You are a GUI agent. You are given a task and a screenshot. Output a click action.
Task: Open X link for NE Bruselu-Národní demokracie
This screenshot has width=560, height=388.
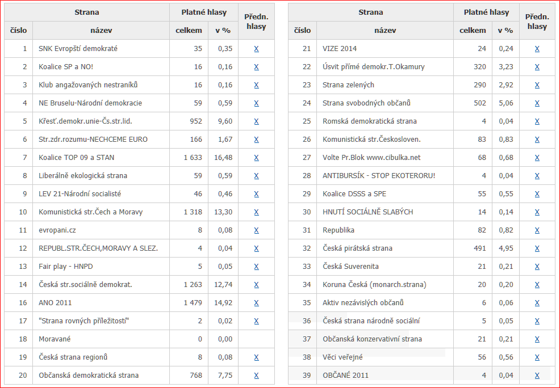click(256, 103)
